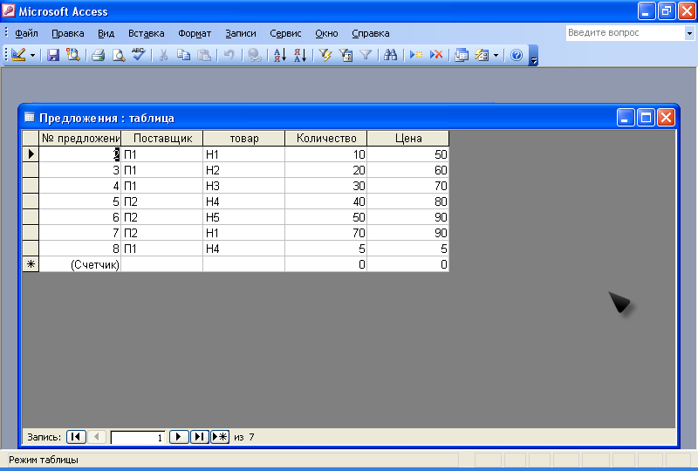Open the Сервис menu
The height and width of the screenshot is (471, 698).
pyautogui.click(x=285, y=33)
